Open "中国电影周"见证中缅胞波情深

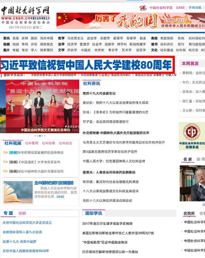point(105,242)
